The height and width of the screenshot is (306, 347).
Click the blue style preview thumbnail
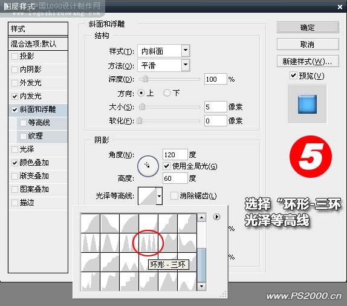click(x=307, y=104)
